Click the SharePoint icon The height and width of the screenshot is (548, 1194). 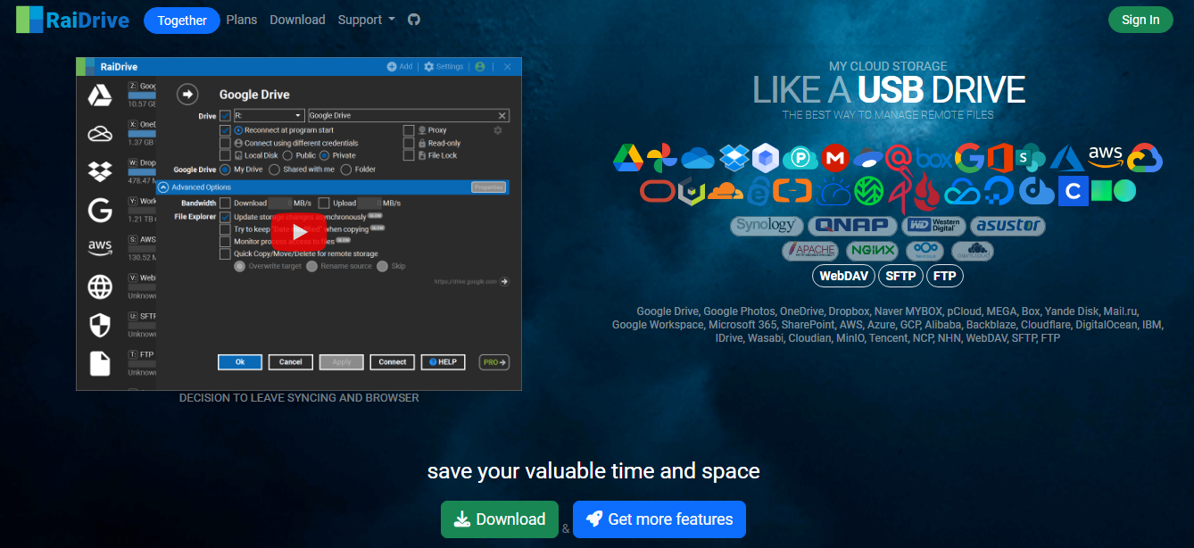(1032, 159)
